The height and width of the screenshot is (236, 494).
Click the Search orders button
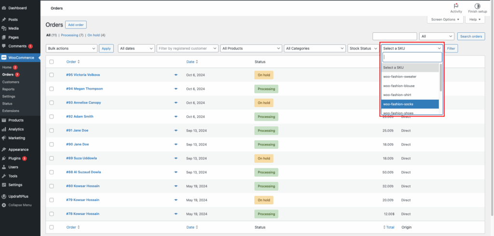(471, 36)
